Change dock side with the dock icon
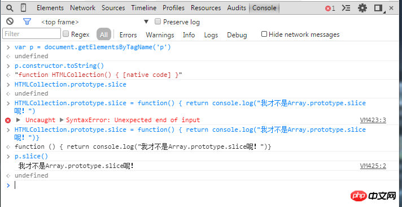 click(x=379, y=8)
